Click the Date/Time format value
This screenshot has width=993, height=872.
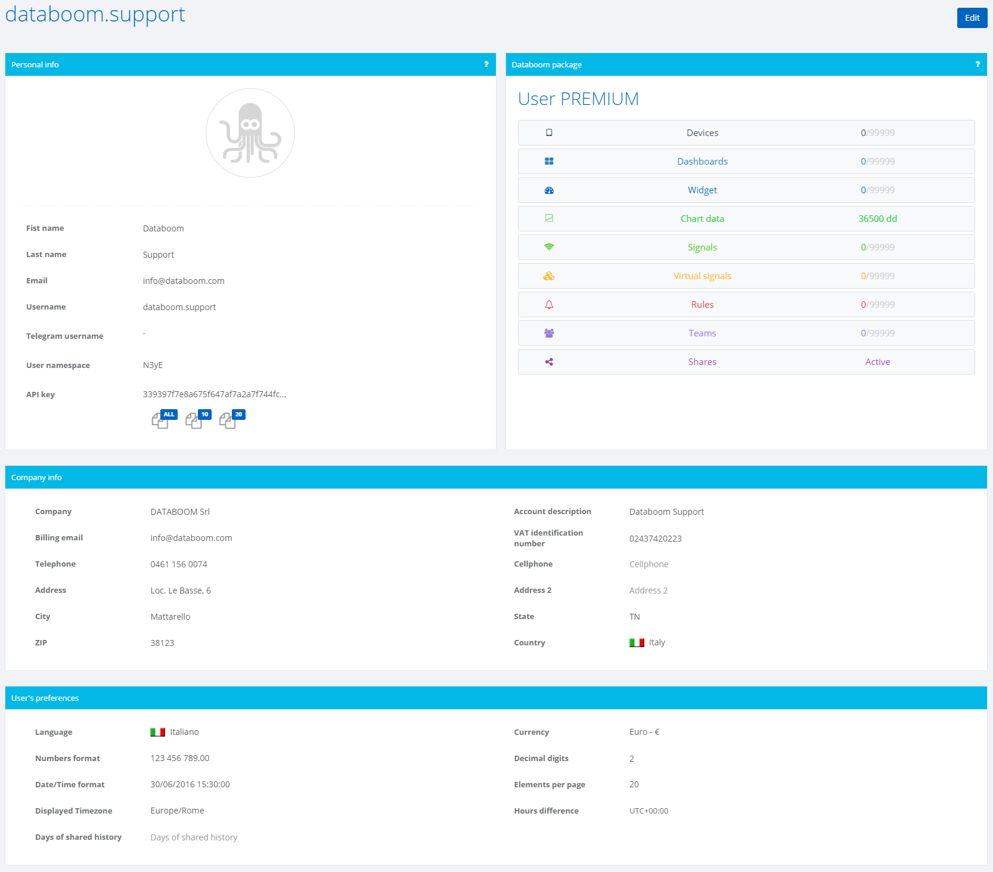pyautogui.click(x=190, y=784)
